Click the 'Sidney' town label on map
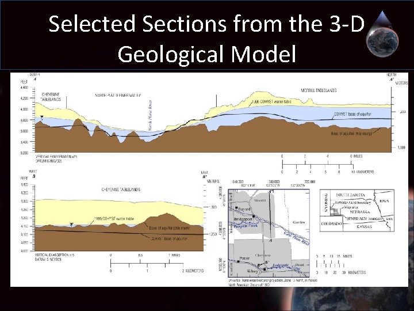Image resolution: width=414 pixels, height=311 pixels. 252,272
